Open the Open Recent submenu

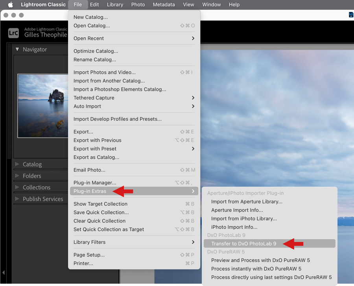pos(134,39)
